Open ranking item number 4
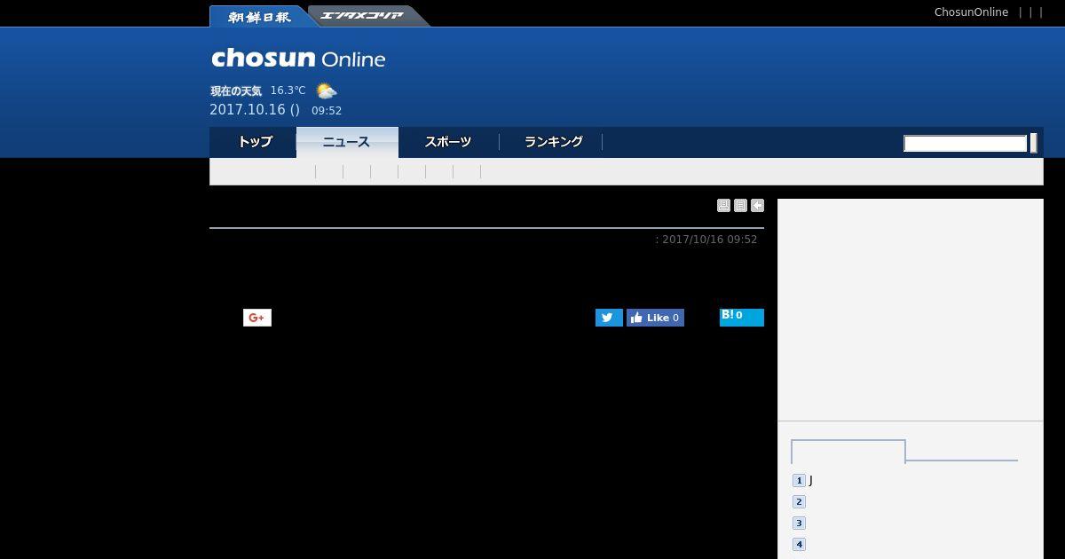The height and width of the screenshot is (559, 1065). click(799, 545)
